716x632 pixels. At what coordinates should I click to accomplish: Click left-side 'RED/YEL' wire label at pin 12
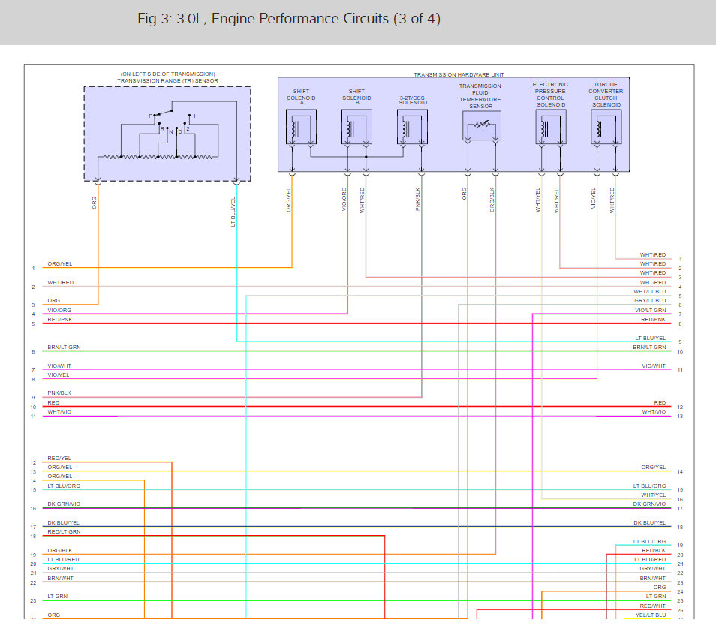[x=59, y=458]
